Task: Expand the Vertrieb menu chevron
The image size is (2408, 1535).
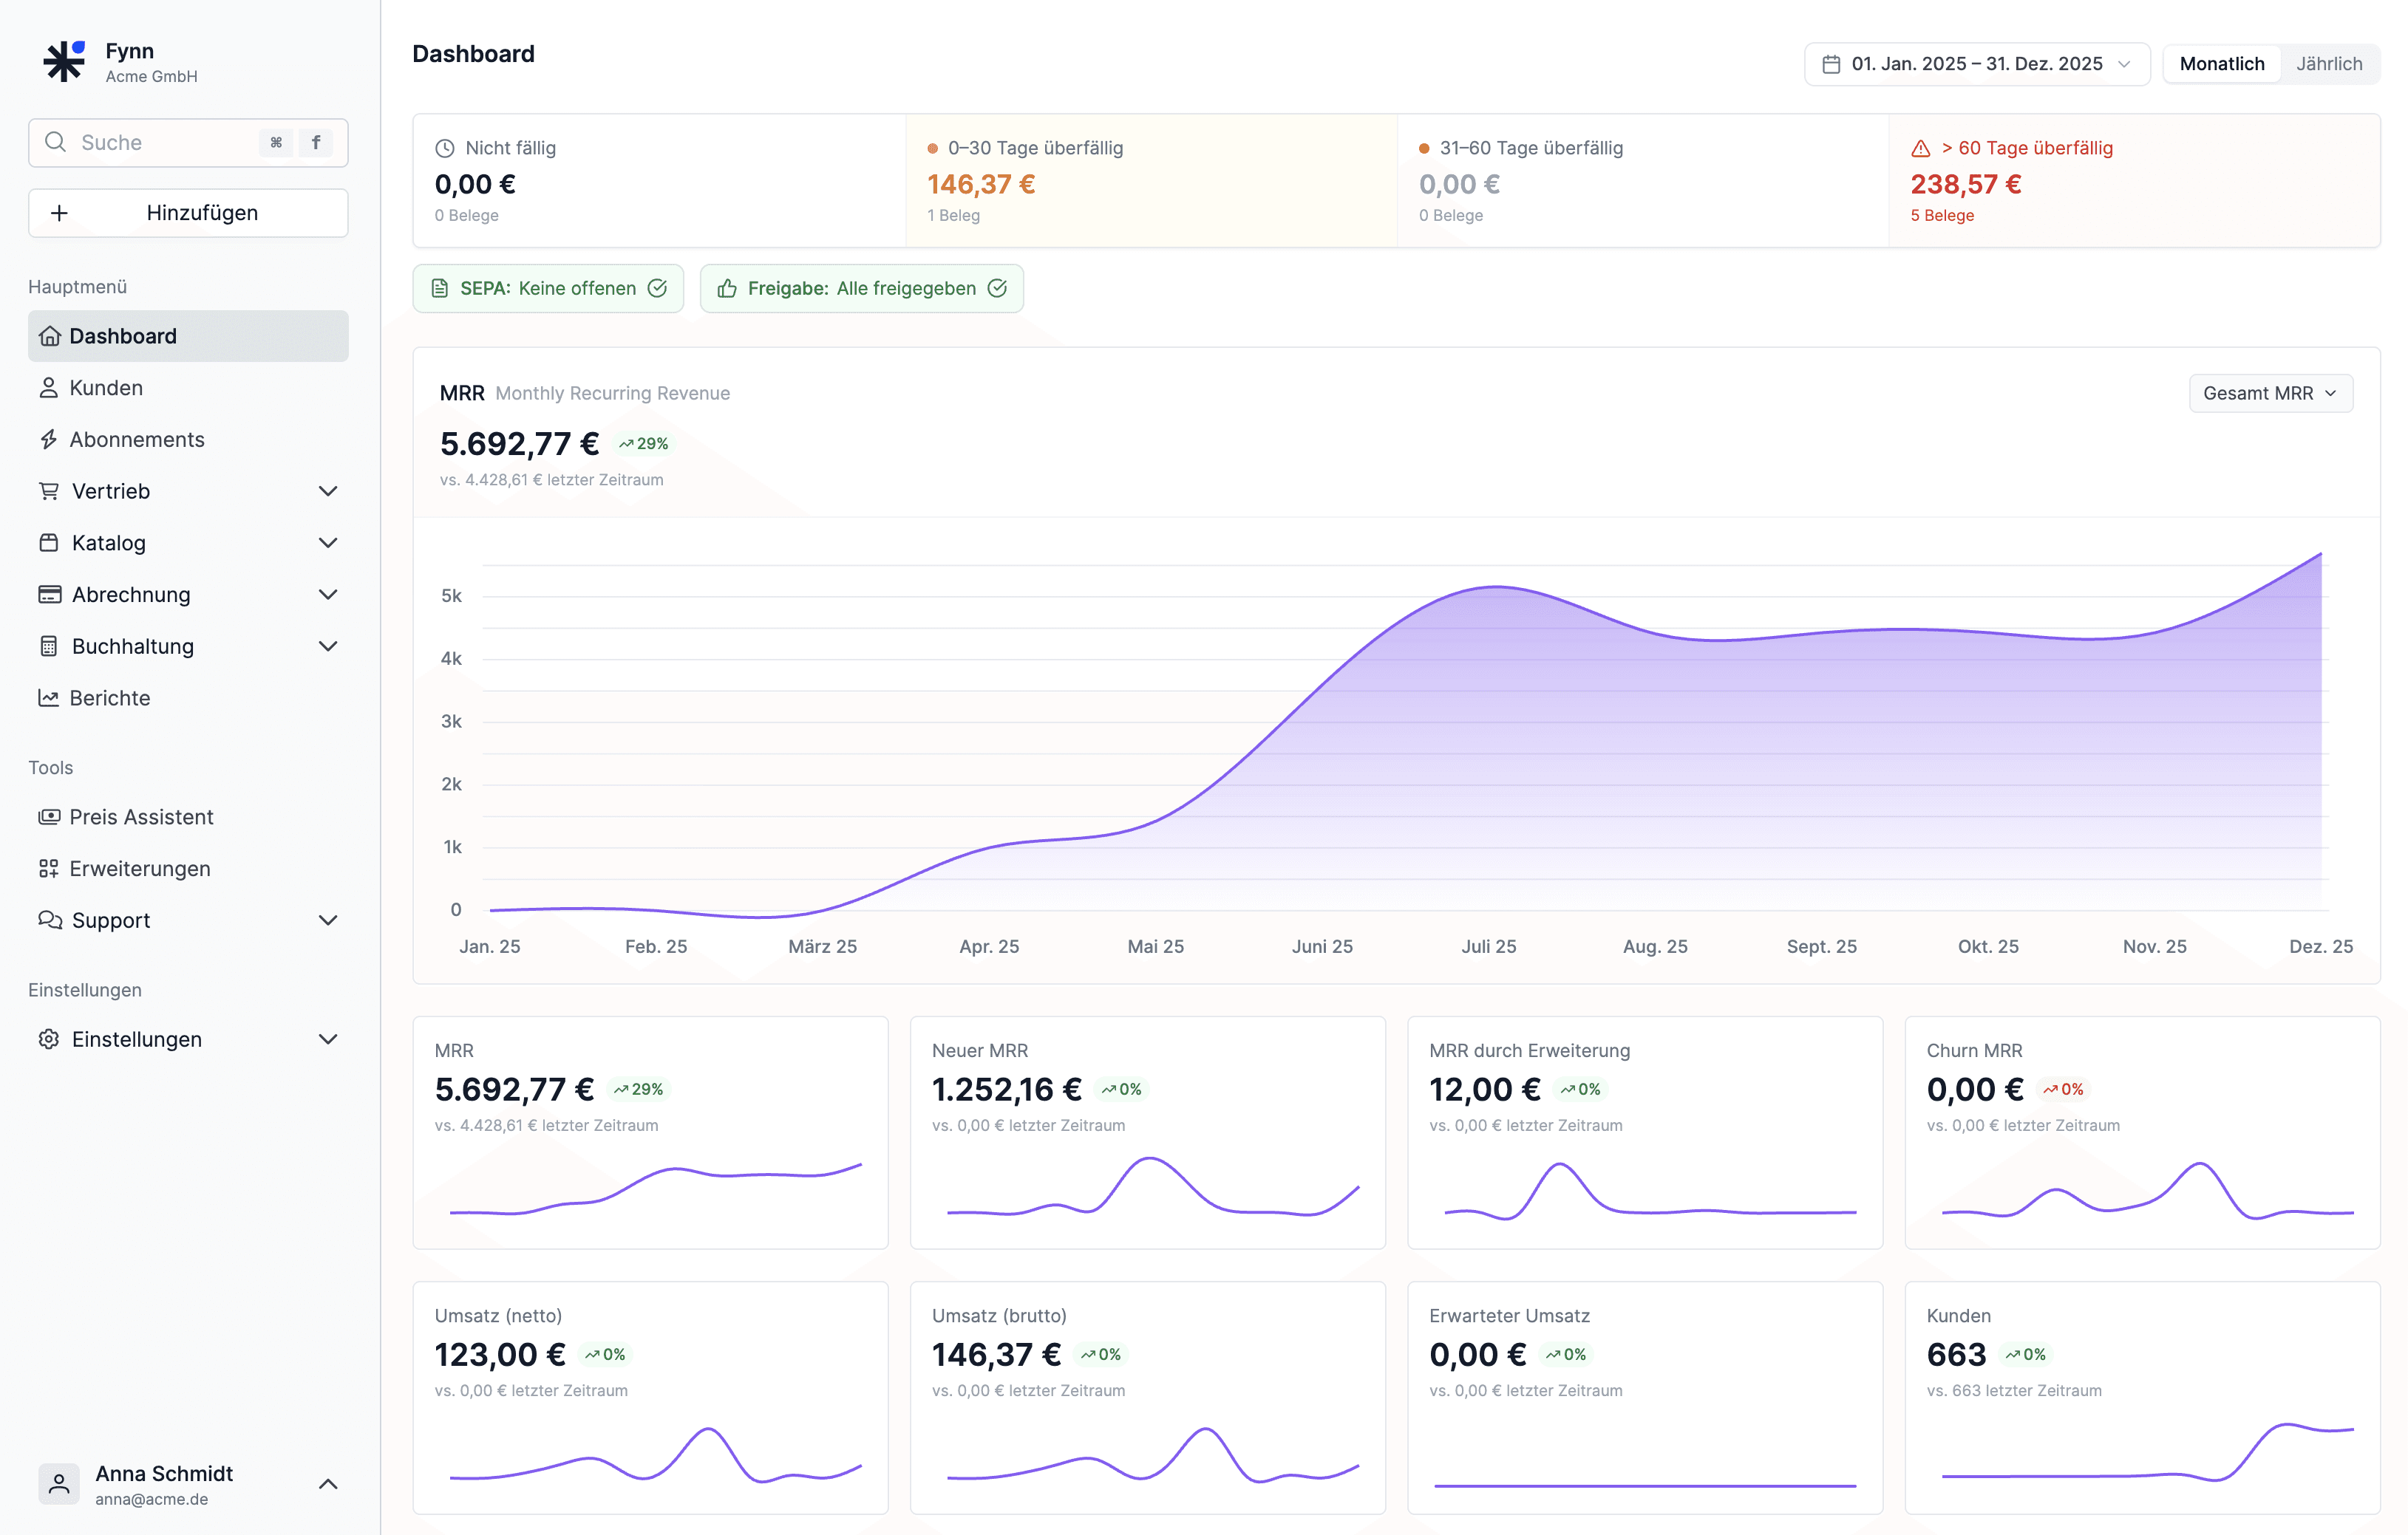Action: click(x=327, y=490)
